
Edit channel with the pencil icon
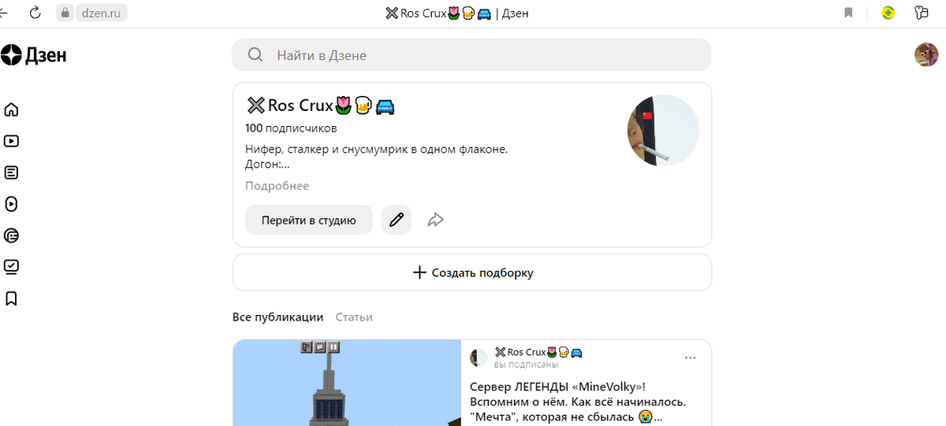click(x=397, y=220)
